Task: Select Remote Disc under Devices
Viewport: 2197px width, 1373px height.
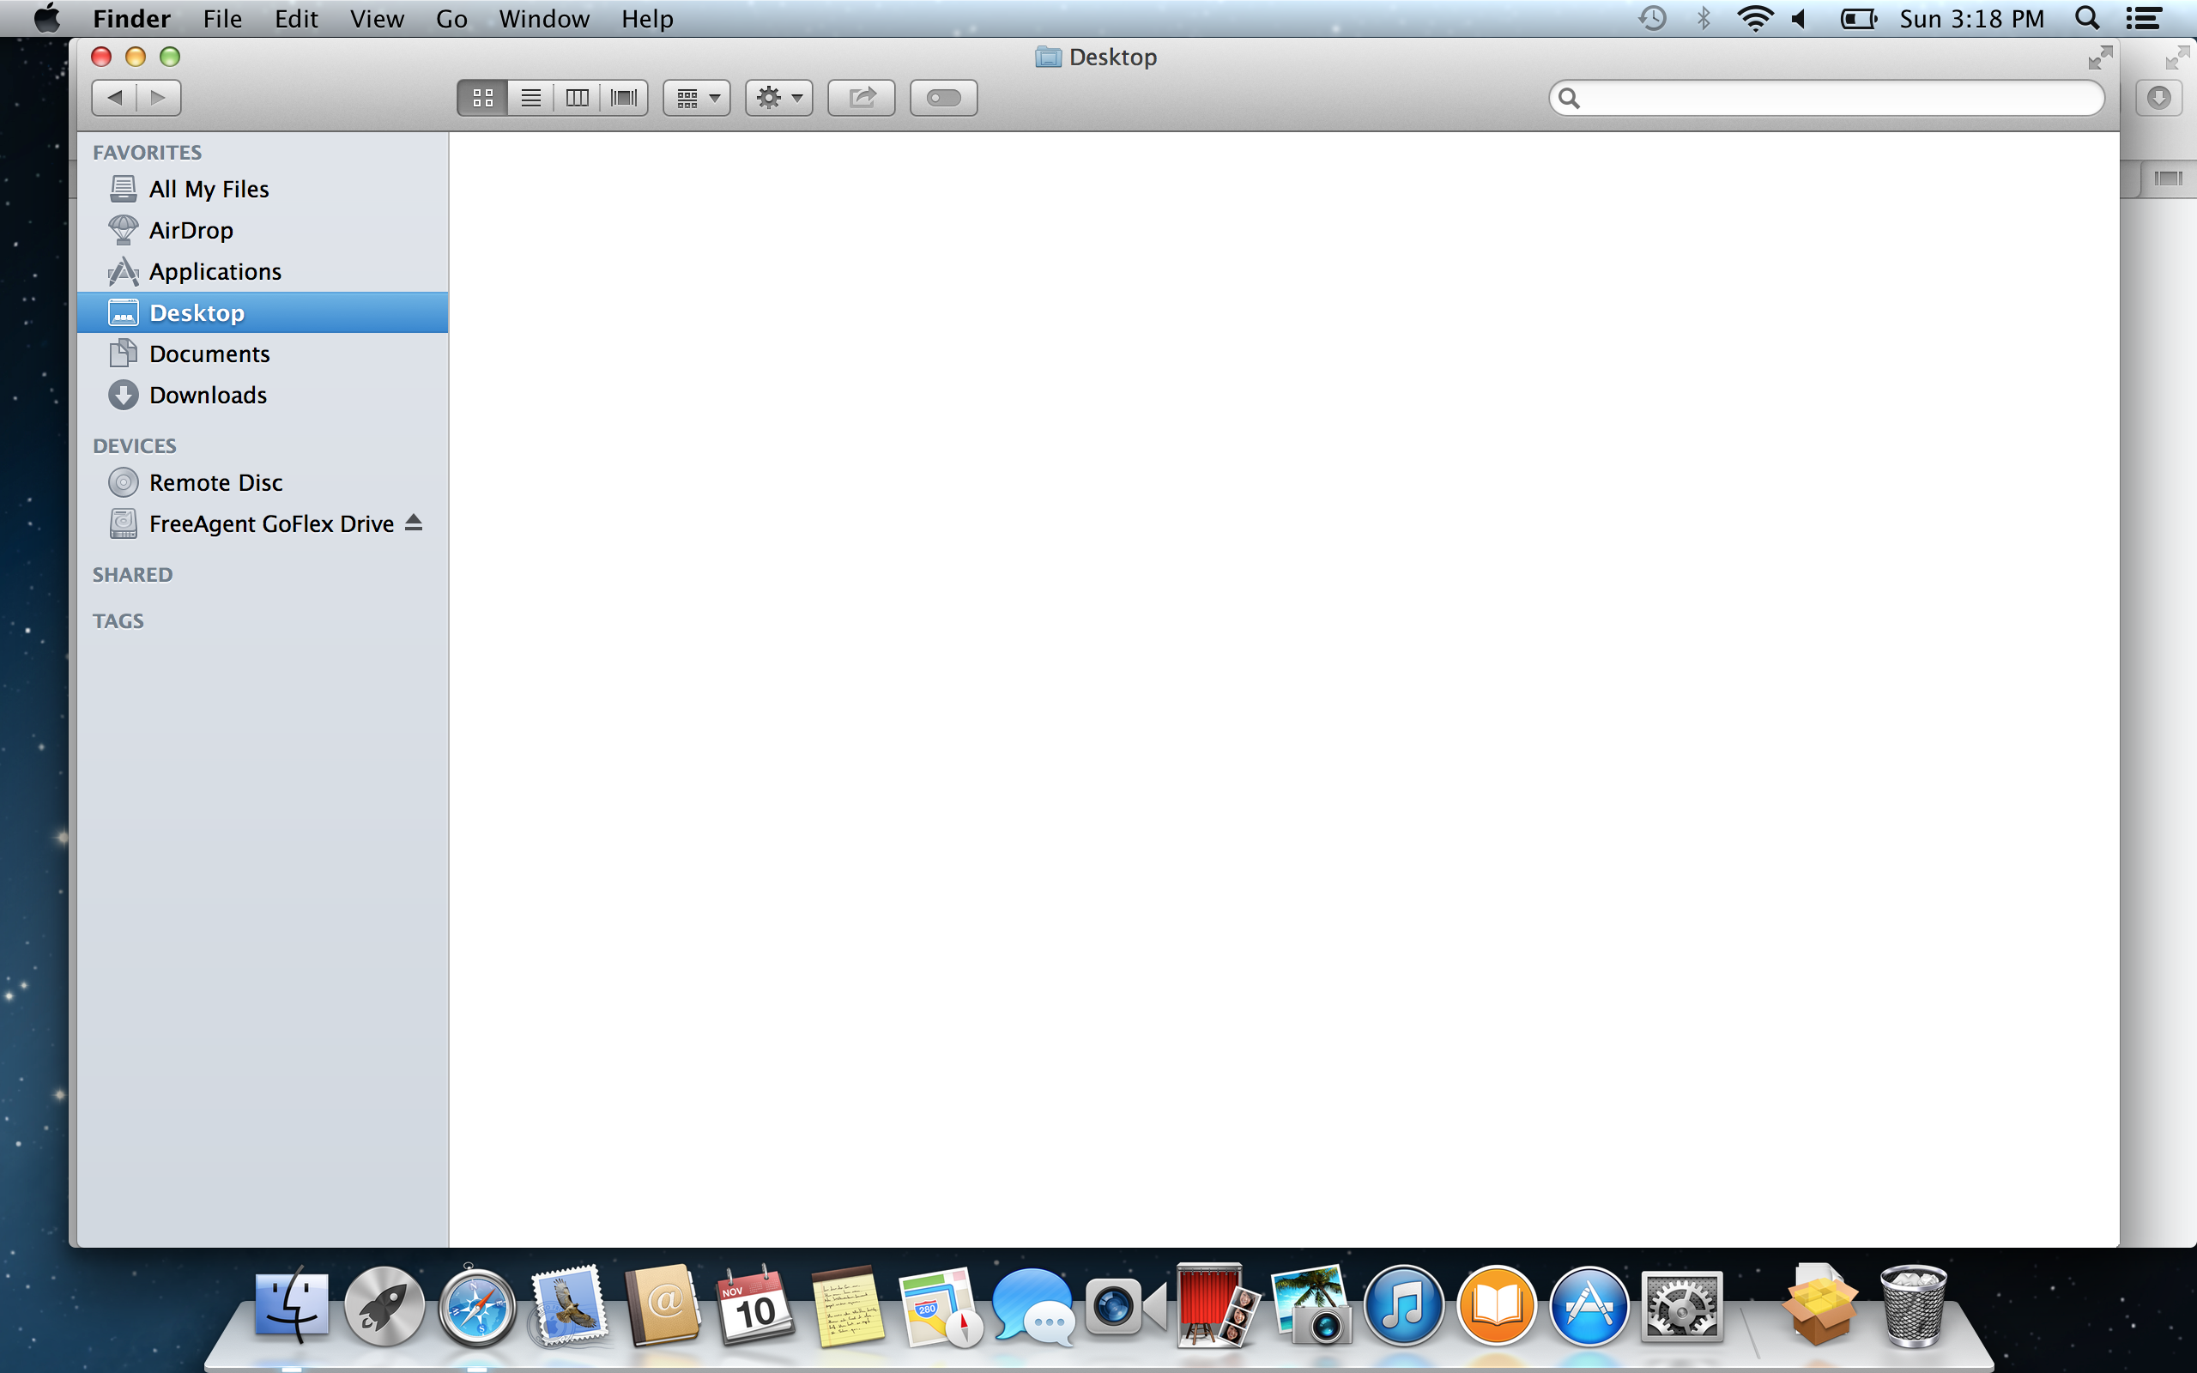Action: click(x=215, y=483)
